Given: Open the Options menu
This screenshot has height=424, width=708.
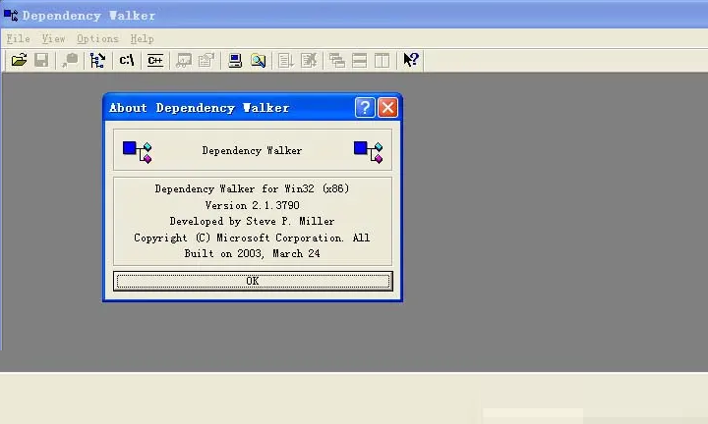Looking at the screenshot, I should click(97, 38).
